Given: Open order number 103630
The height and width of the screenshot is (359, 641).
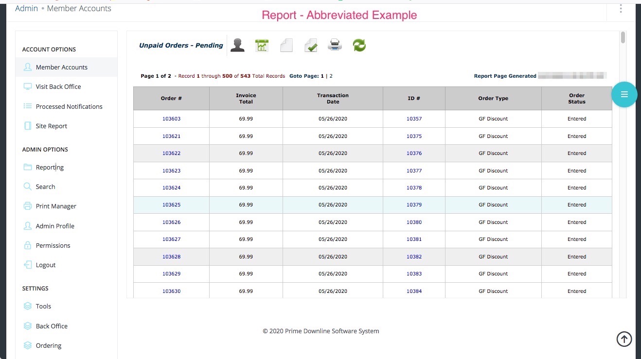Looking at the screenshot, I should pyautogui.click(x=171, y=291).
